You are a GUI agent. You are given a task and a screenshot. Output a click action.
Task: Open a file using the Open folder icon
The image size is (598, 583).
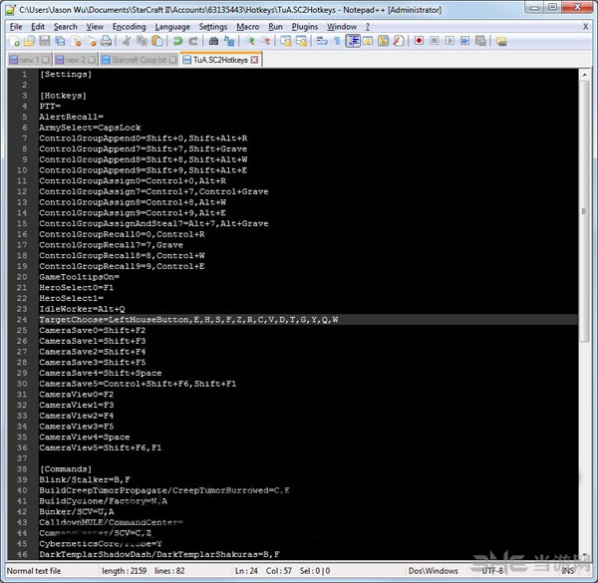pos(29,41)
